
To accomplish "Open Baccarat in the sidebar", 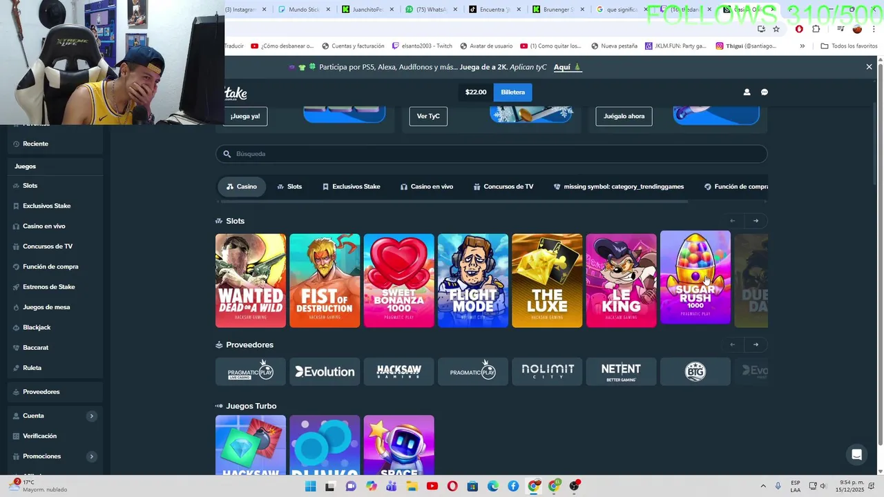I will [x=35, y=347].
